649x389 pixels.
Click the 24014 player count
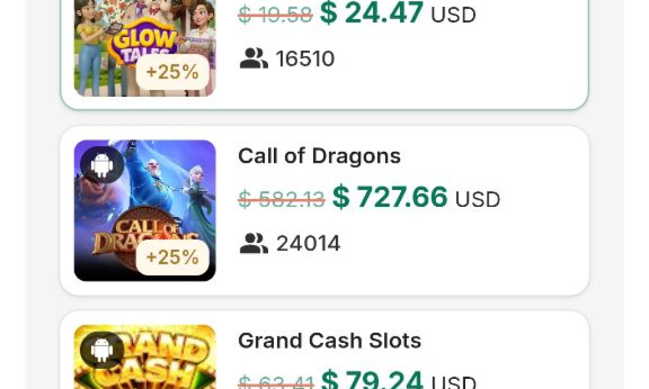[309, 244]
